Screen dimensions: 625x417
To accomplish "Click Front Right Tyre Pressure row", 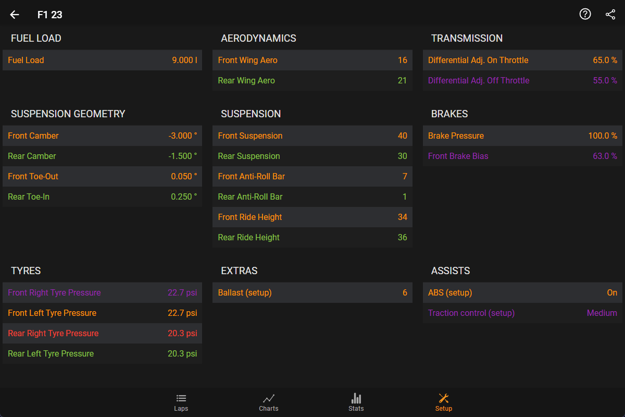I will click(102, 292).
